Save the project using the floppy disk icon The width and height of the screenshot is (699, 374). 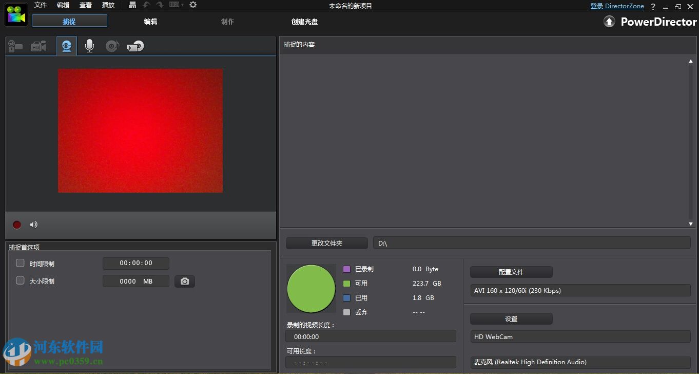(132, 5)
